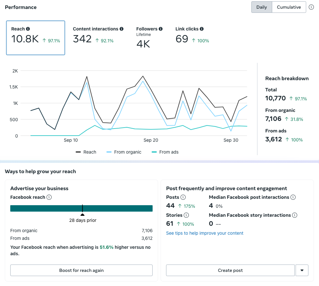Click Total reach value 10,770
The image size is (319, 286).
(275, 98)
